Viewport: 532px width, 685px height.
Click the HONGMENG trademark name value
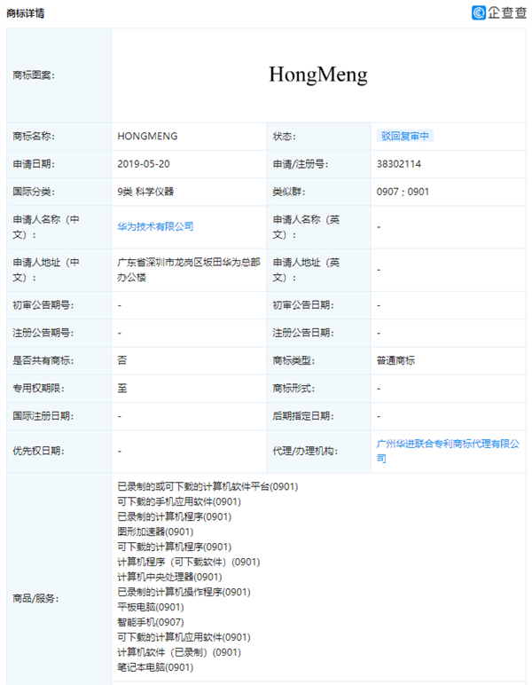(x=147, y=137)
